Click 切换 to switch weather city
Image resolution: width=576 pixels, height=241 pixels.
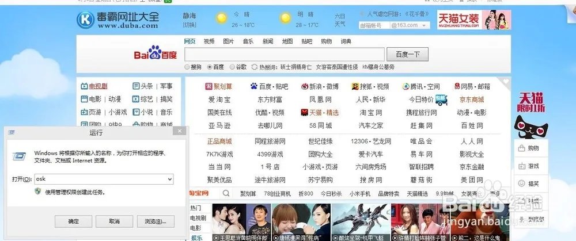pyautogui.click(x=190, y=25)
